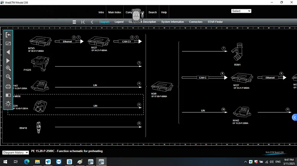Open the STAR Finder tab
Image resolution: width=297 pixels, height=166 pixels.
(215, 22)
